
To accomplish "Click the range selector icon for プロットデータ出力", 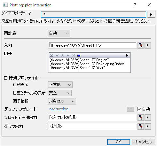I will pos(141,118).
